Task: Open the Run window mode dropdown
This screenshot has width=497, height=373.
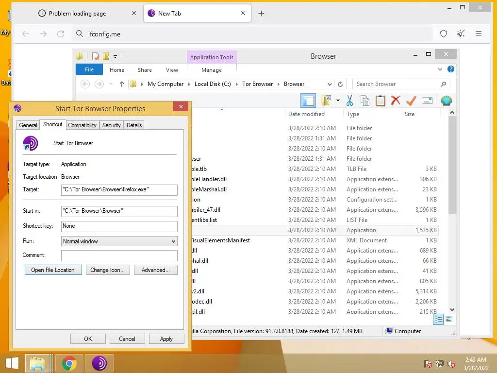Action: pos(173,241)
